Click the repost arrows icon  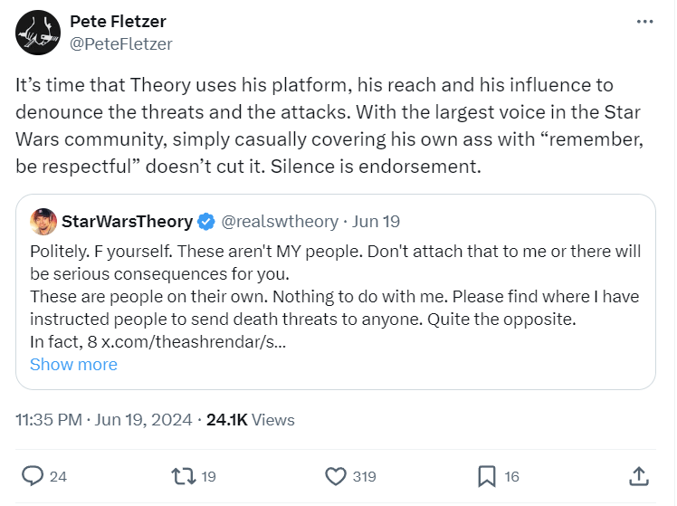(x=183, y=475)
